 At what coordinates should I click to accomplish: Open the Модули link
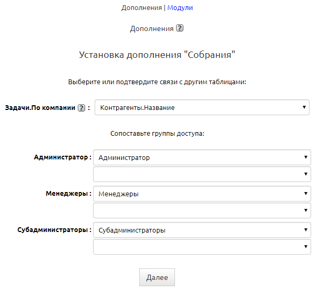180,8
